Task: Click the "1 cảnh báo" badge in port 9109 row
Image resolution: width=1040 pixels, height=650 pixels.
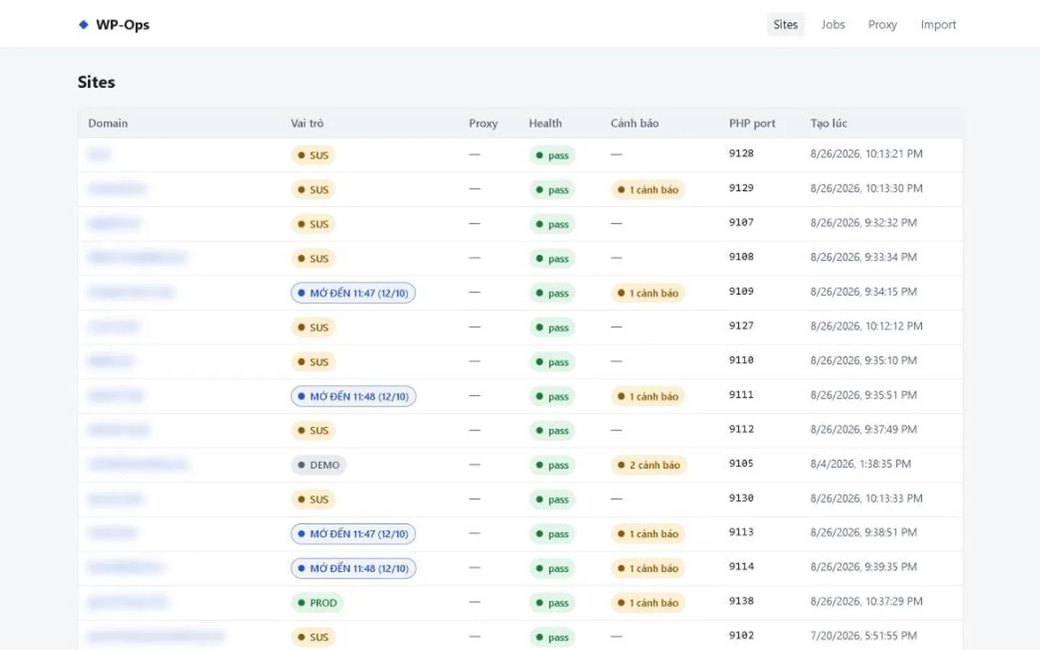Action: tap(647, 293)
